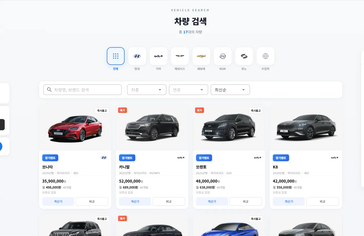The width and height of the screenshot is (364, 236).
Task: Open the gray K8 sedan image
Action: click(306, 127)
